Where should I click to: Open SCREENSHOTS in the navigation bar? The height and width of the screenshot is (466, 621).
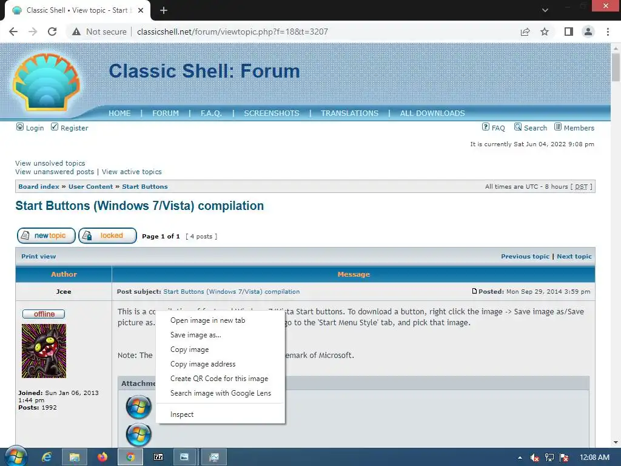[272, 113]
